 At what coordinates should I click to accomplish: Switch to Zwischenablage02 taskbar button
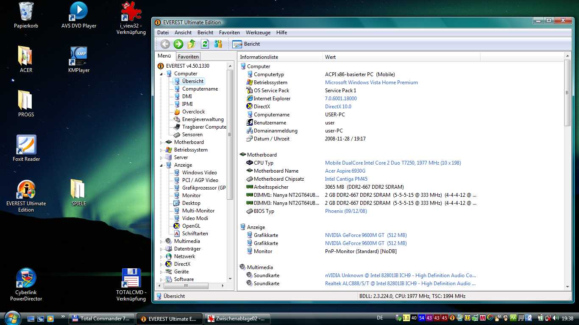click(x=237, y=319)
